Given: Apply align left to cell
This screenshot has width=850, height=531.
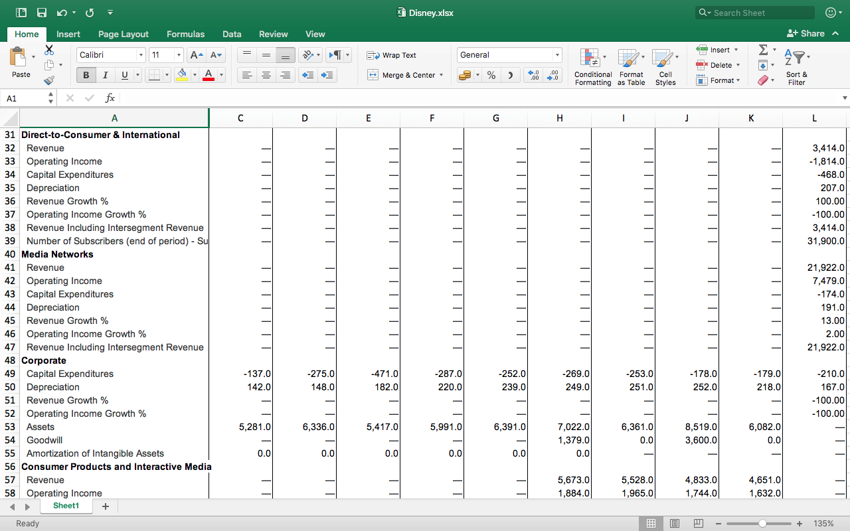Looking at the screenshot, I should (247, 75).
